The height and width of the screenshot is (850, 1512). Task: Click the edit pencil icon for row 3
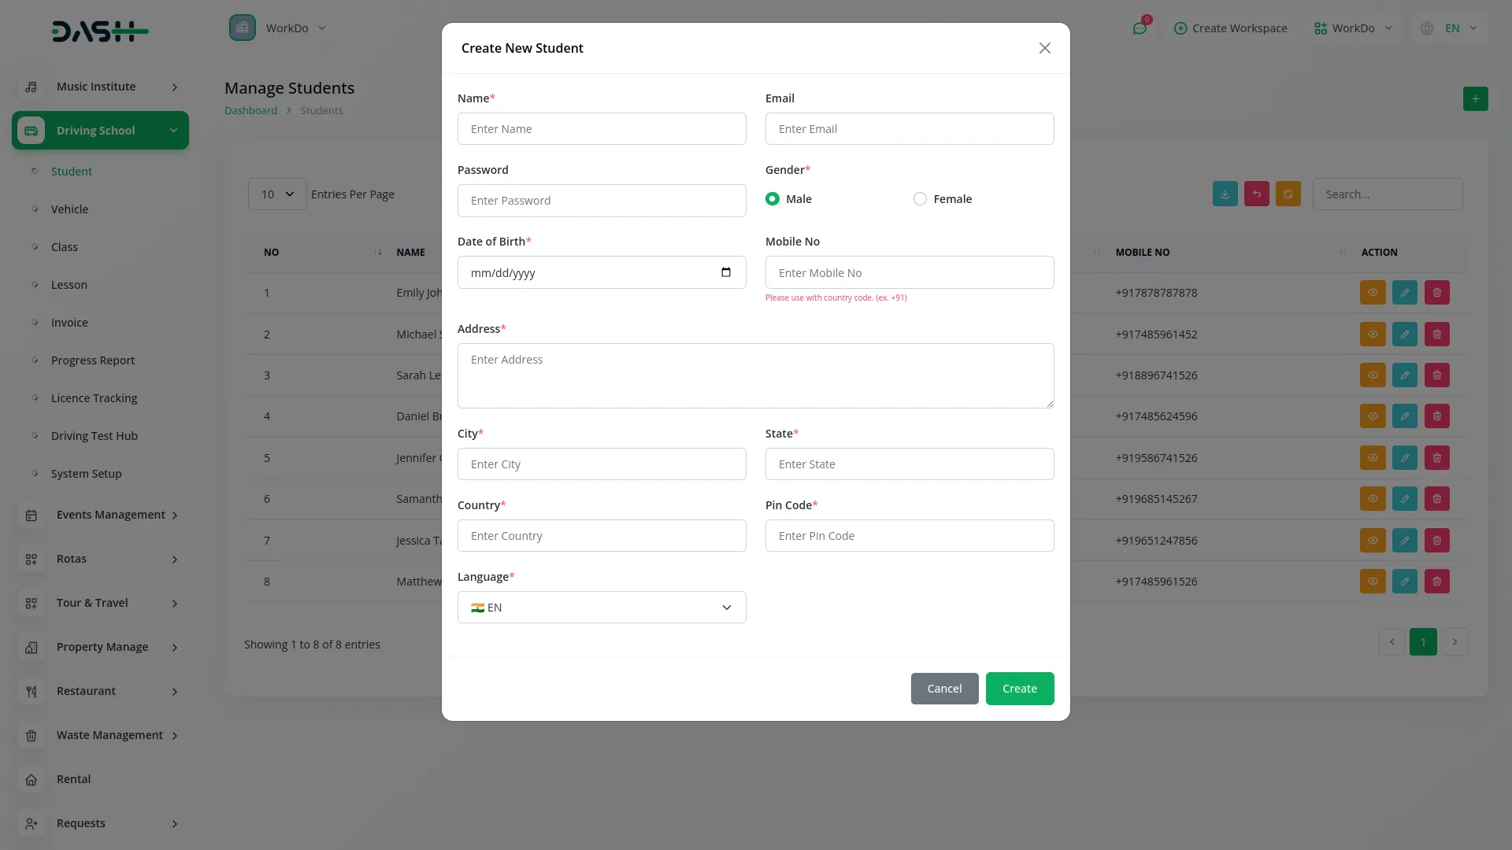pos(1404,375)
